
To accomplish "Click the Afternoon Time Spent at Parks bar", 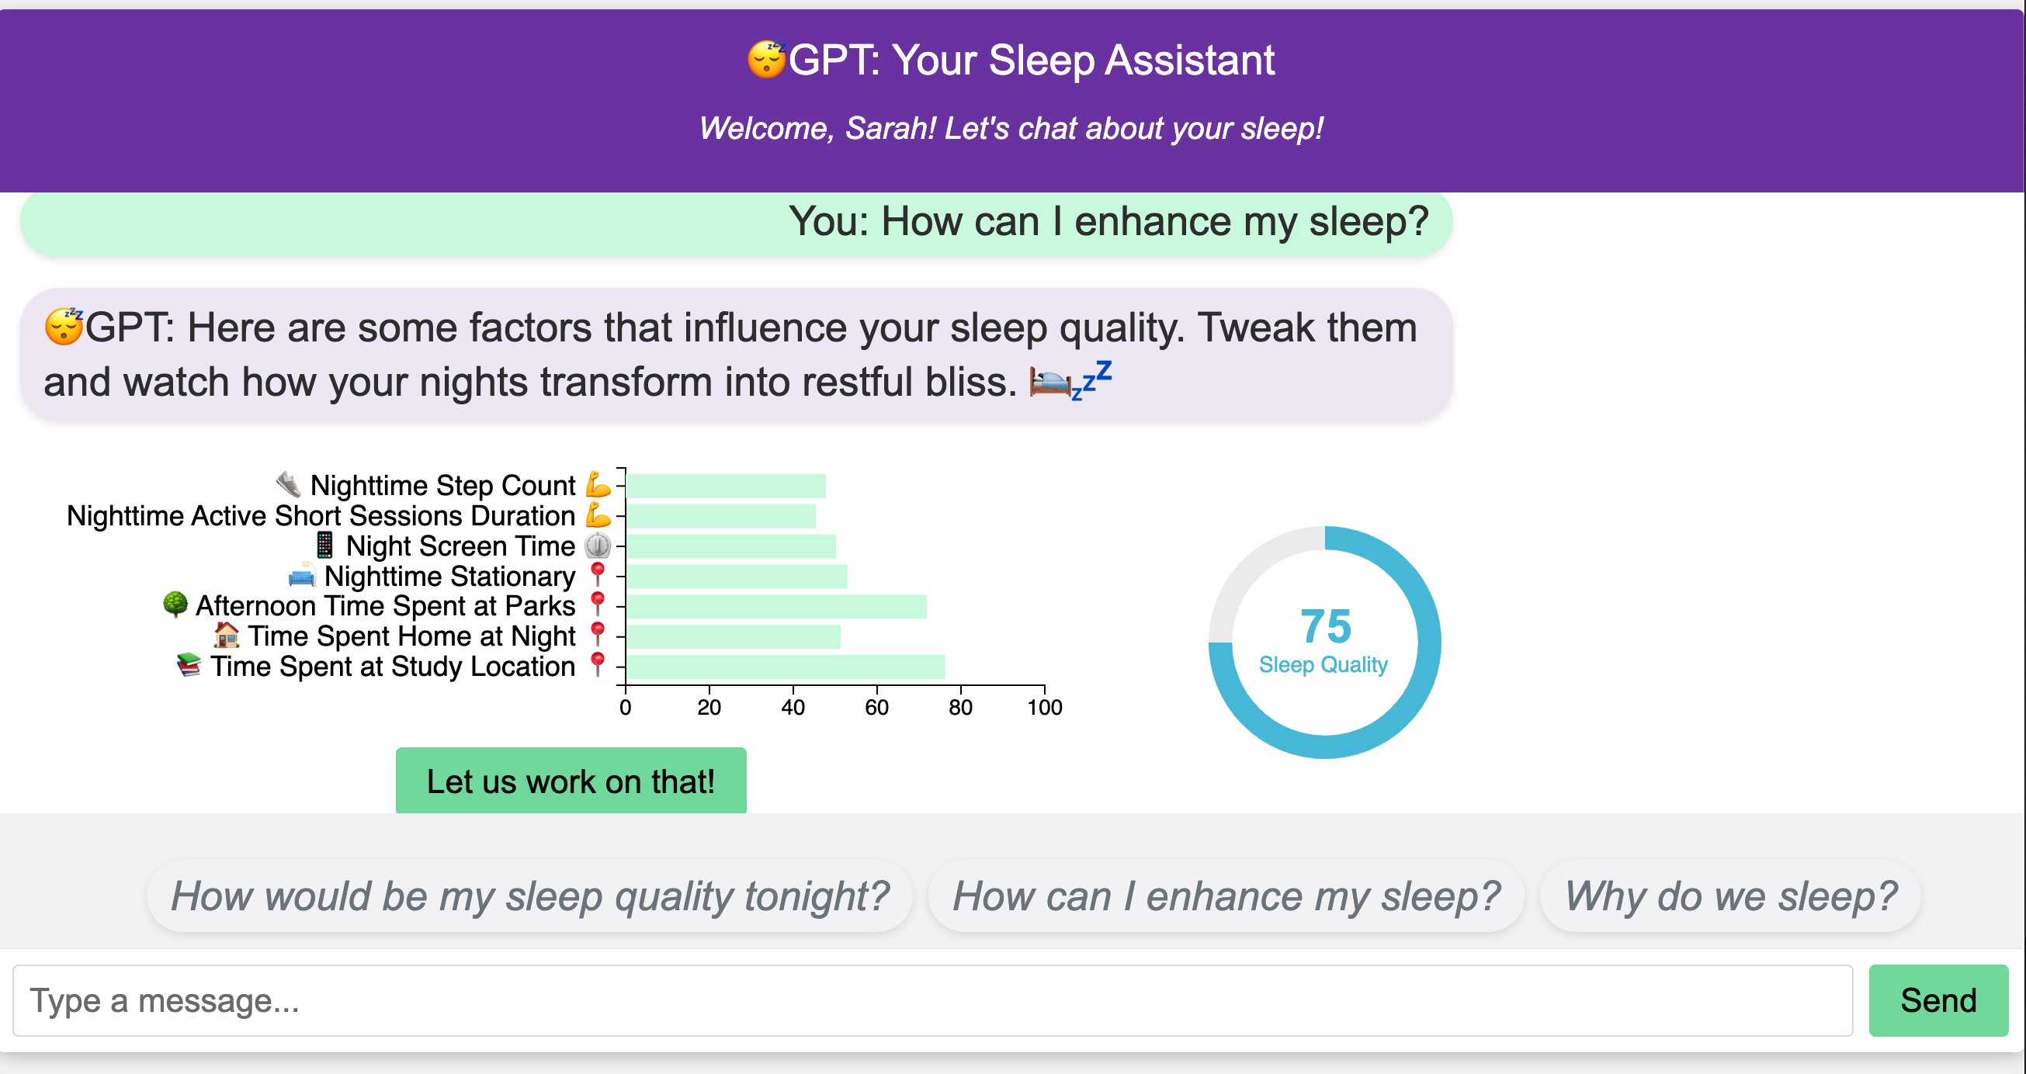I will (x=775, y=606).
